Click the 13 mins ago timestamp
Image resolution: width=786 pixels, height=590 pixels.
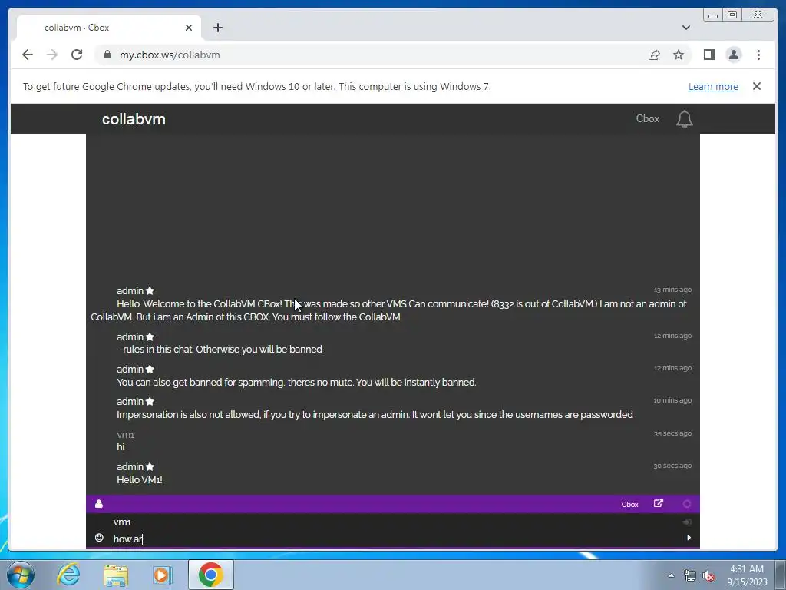coord(672,290)
